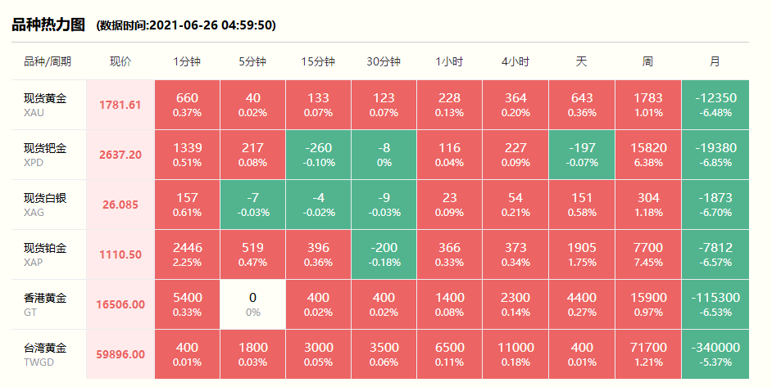Select the 现货白银 XAG row name
The width and height of the screenshot is (772, 387).
45,205
